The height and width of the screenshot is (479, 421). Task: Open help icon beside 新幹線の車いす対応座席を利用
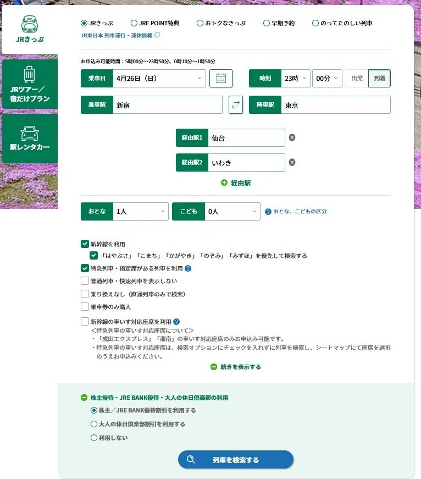point(176,322)
